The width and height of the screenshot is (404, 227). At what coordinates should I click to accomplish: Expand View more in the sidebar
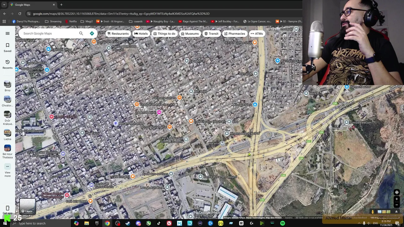(7, 170)
